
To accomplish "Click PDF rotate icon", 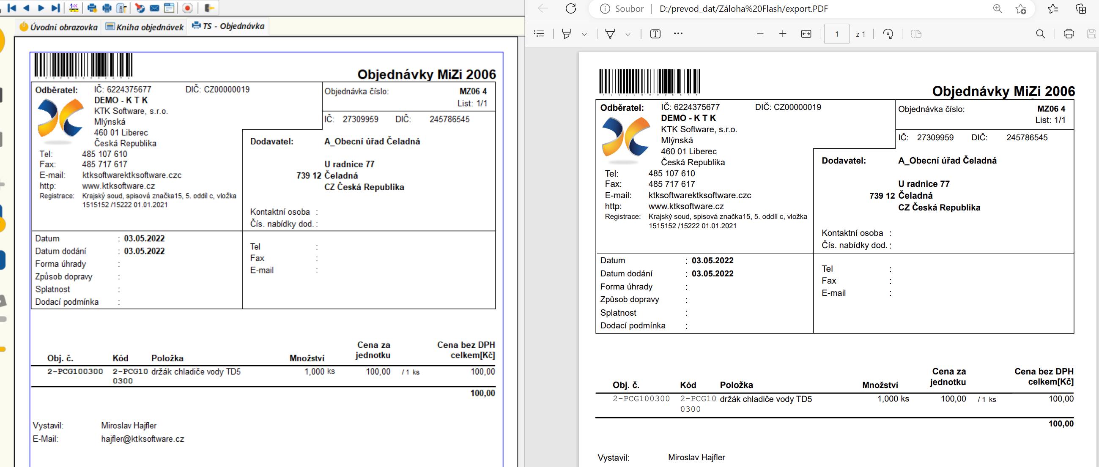I will (x=888, y=34).
